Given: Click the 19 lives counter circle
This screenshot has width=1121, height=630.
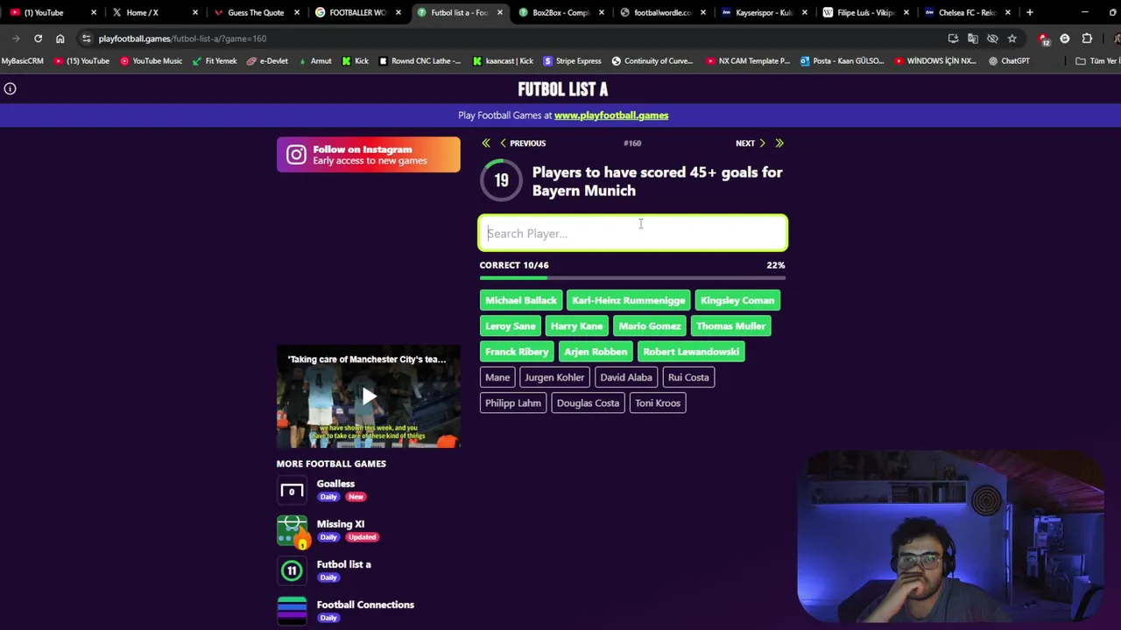Looking at the screenshot, I should click(501, 181).
